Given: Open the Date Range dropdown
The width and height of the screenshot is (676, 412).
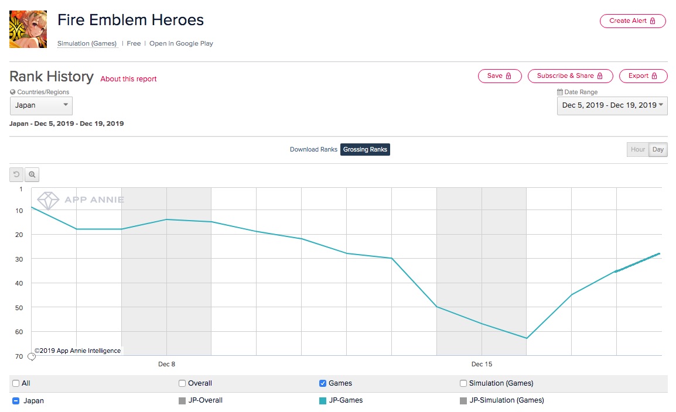Looking at the screenshot, I should click(x=612, y=105).
